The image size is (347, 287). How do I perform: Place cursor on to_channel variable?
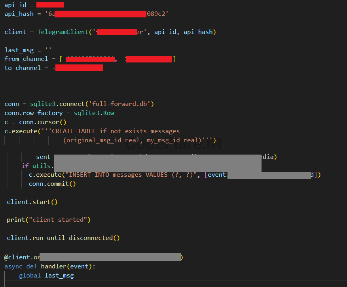[23, 68]
